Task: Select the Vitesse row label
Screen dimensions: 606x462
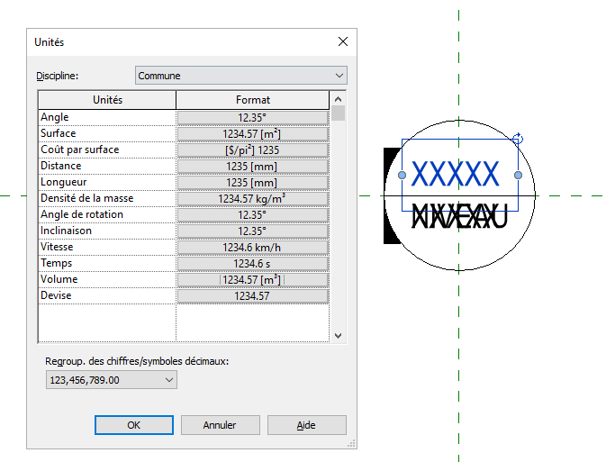Action: click(57, 247)
